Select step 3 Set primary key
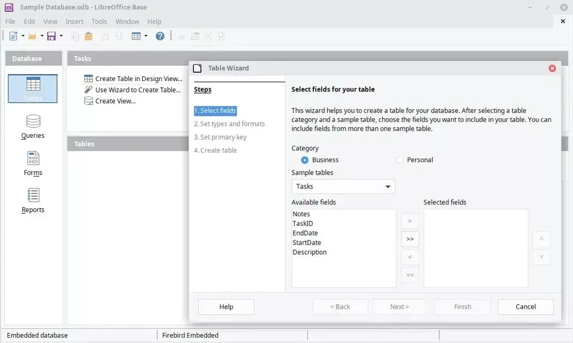 (x=220, y=137)
